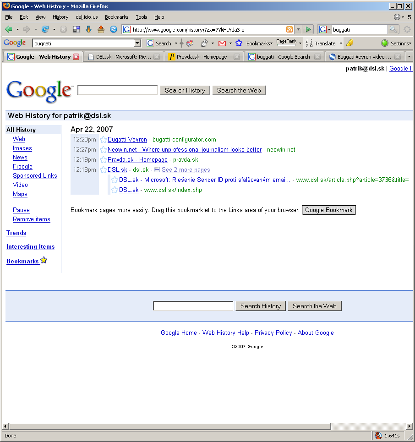Star the DSL.sk index.php entry
The width and height of the screenshot is (415, 442).
click(115, 190)
